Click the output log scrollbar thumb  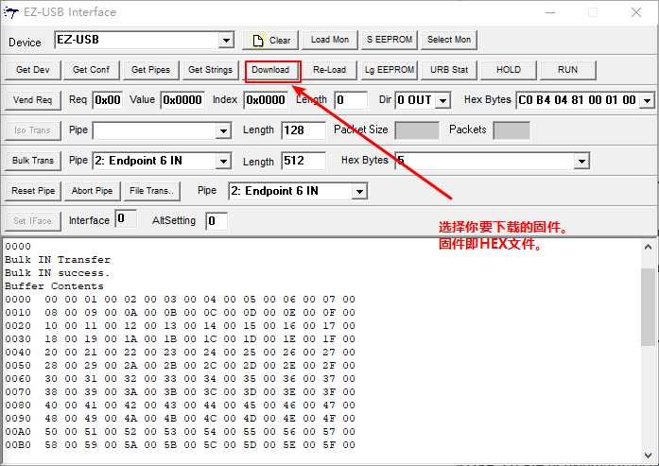(x=648, y=307)
